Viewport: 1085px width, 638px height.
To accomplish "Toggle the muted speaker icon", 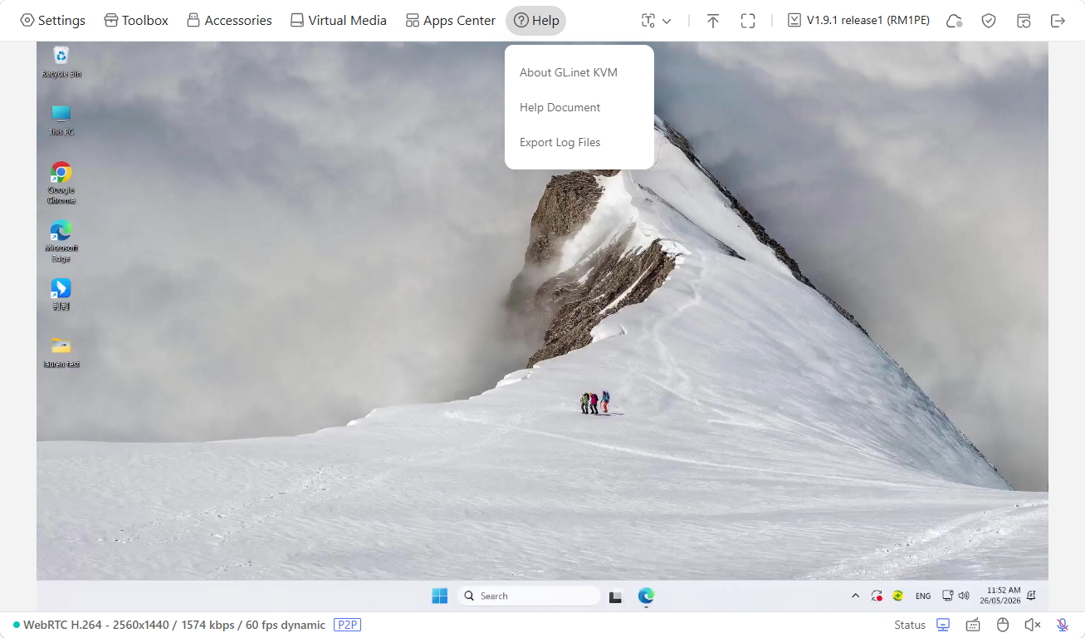I will [x=1033, y=625].
